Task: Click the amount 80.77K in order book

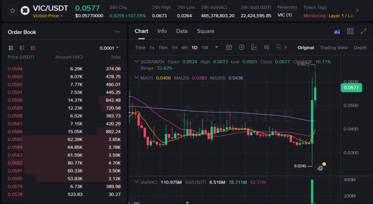Action: pos(75,163)
